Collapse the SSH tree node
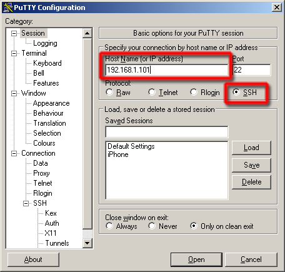285x272 pixels. pos(26,203)
